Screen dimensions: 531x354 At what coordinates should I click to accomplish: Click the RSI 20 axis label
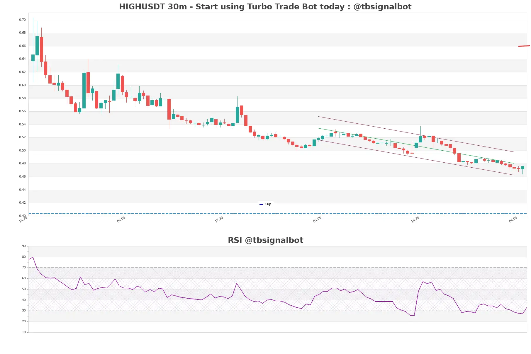[24, 321]
